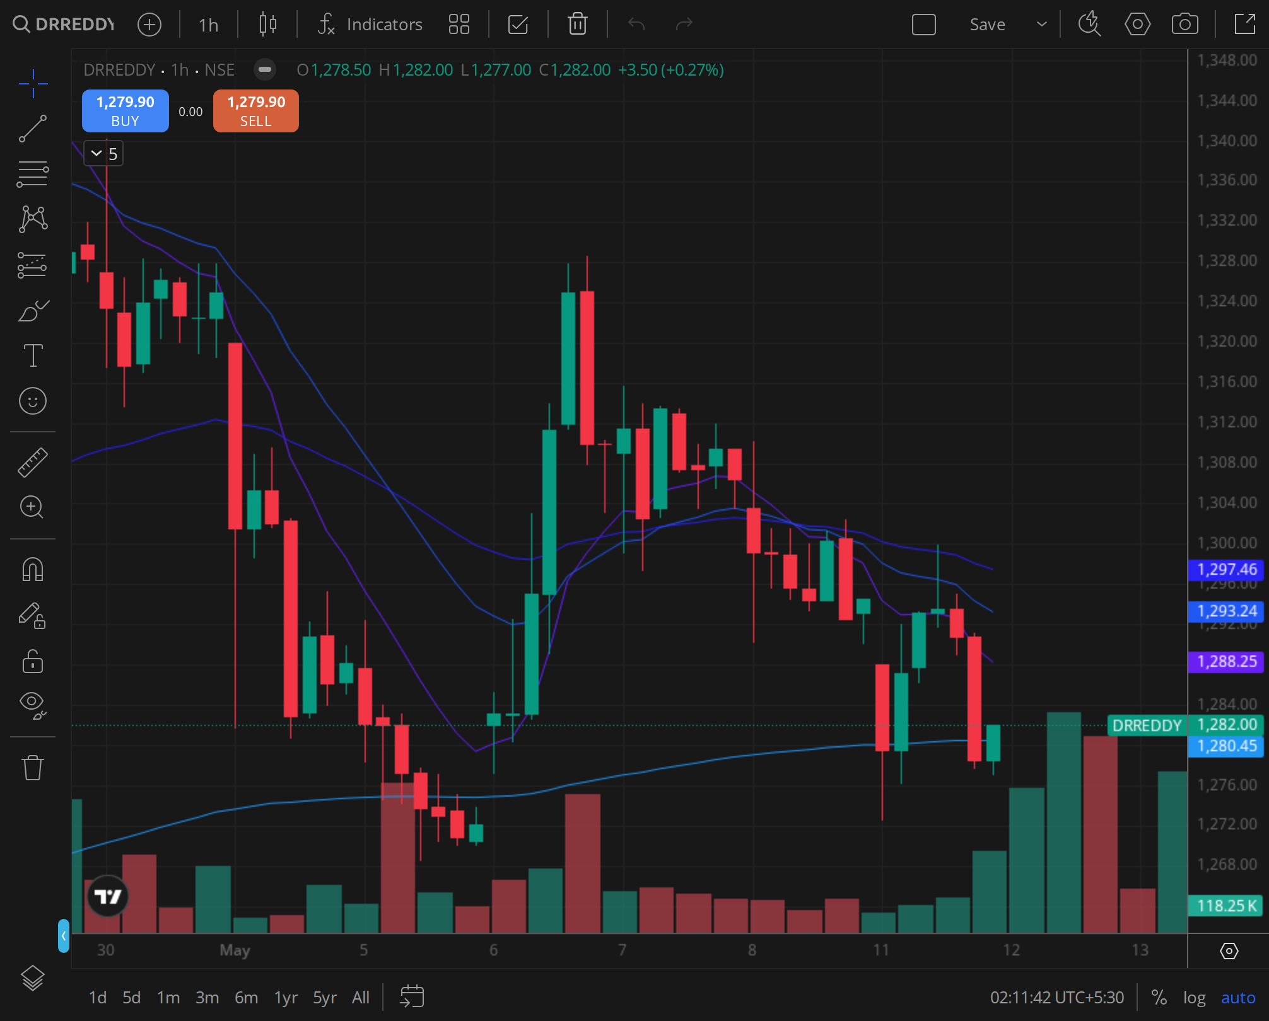This screenshot has width=1269, height=1021.
Task: Select the pattern drawing tool
Action: (x=33, y=219)
